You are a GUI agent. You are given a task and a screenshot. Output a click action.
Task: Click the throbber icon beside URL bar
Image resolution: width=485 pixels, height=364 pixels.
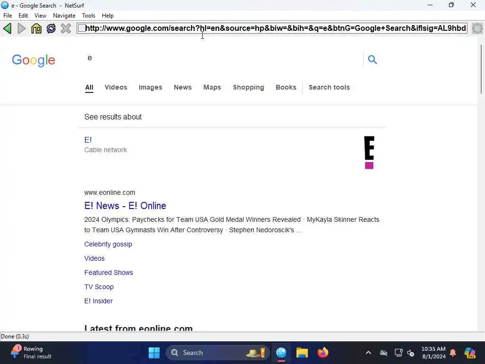pos(477,28)
